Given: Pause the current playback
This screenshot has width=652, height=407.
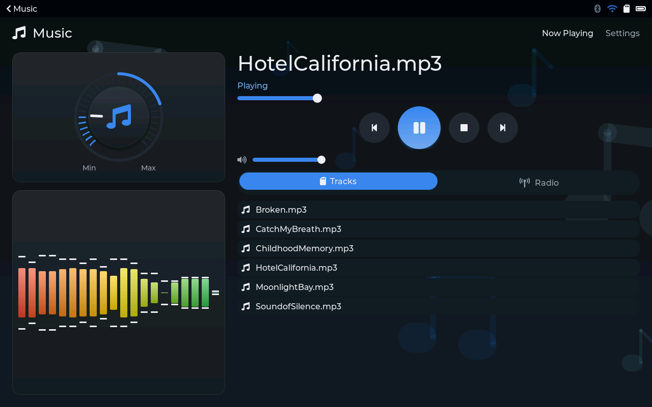Looking at the screenshot, I should [x=419, y=128].
